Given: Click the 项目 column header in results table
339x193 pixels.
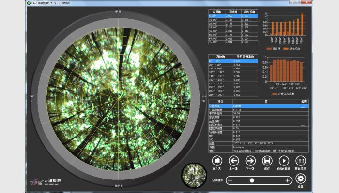Looking at the screenshot, I should point(220,102).
